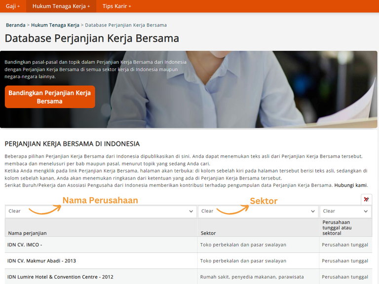The height and width of the screenshot is (284, 379).
Task: Go to Beranda breadcrumb link
Action: (x=16, y=25)
